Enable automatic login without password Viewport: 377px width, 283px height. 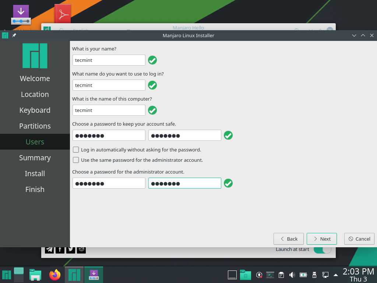pyautogui.click(x=76, y=150)
